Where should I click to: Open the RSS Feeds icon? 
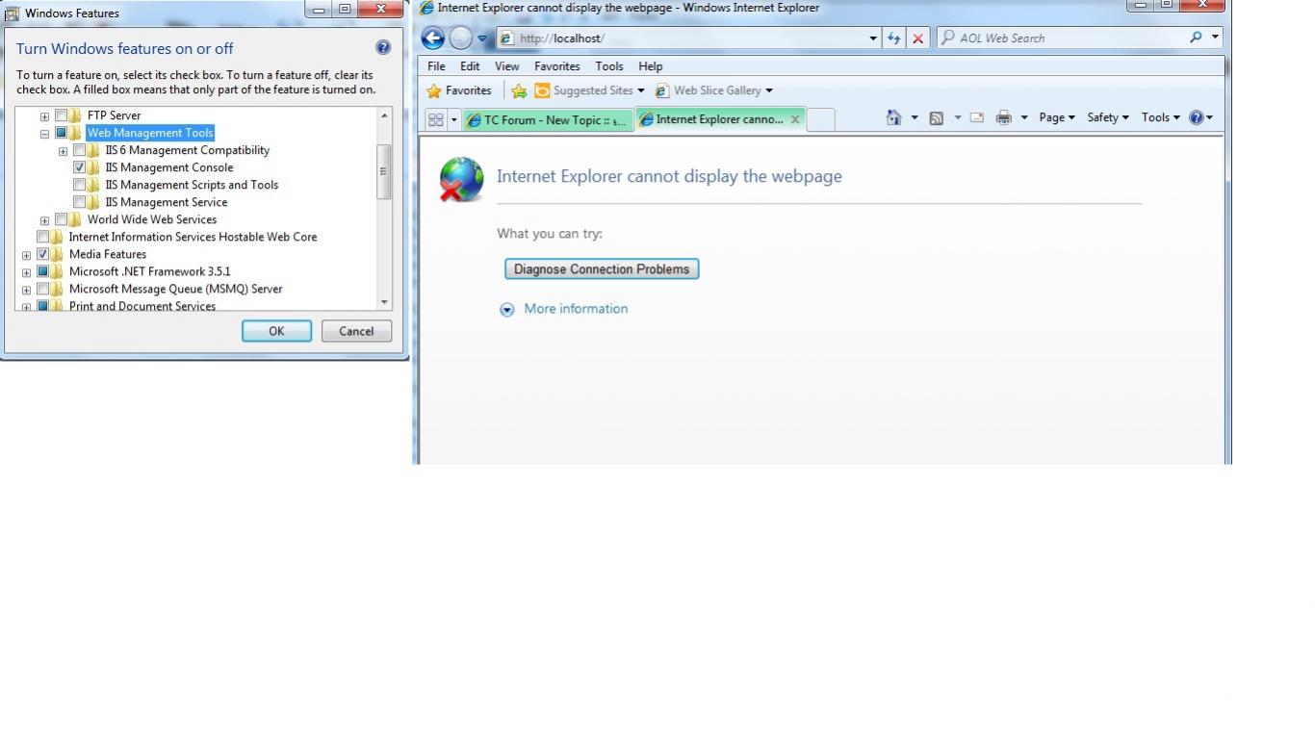(935, 116)
